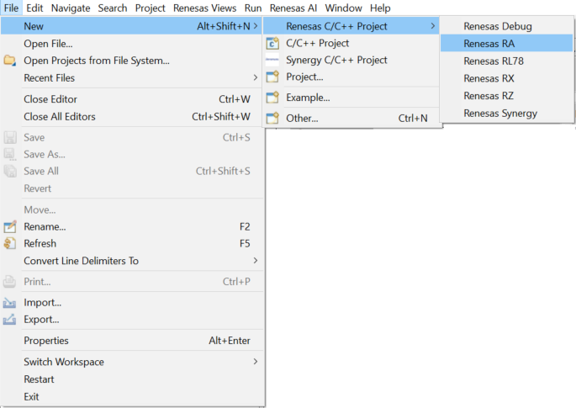Open the Run menu
The height and width of the screenshot is (408, 576).
click(253, 8)
